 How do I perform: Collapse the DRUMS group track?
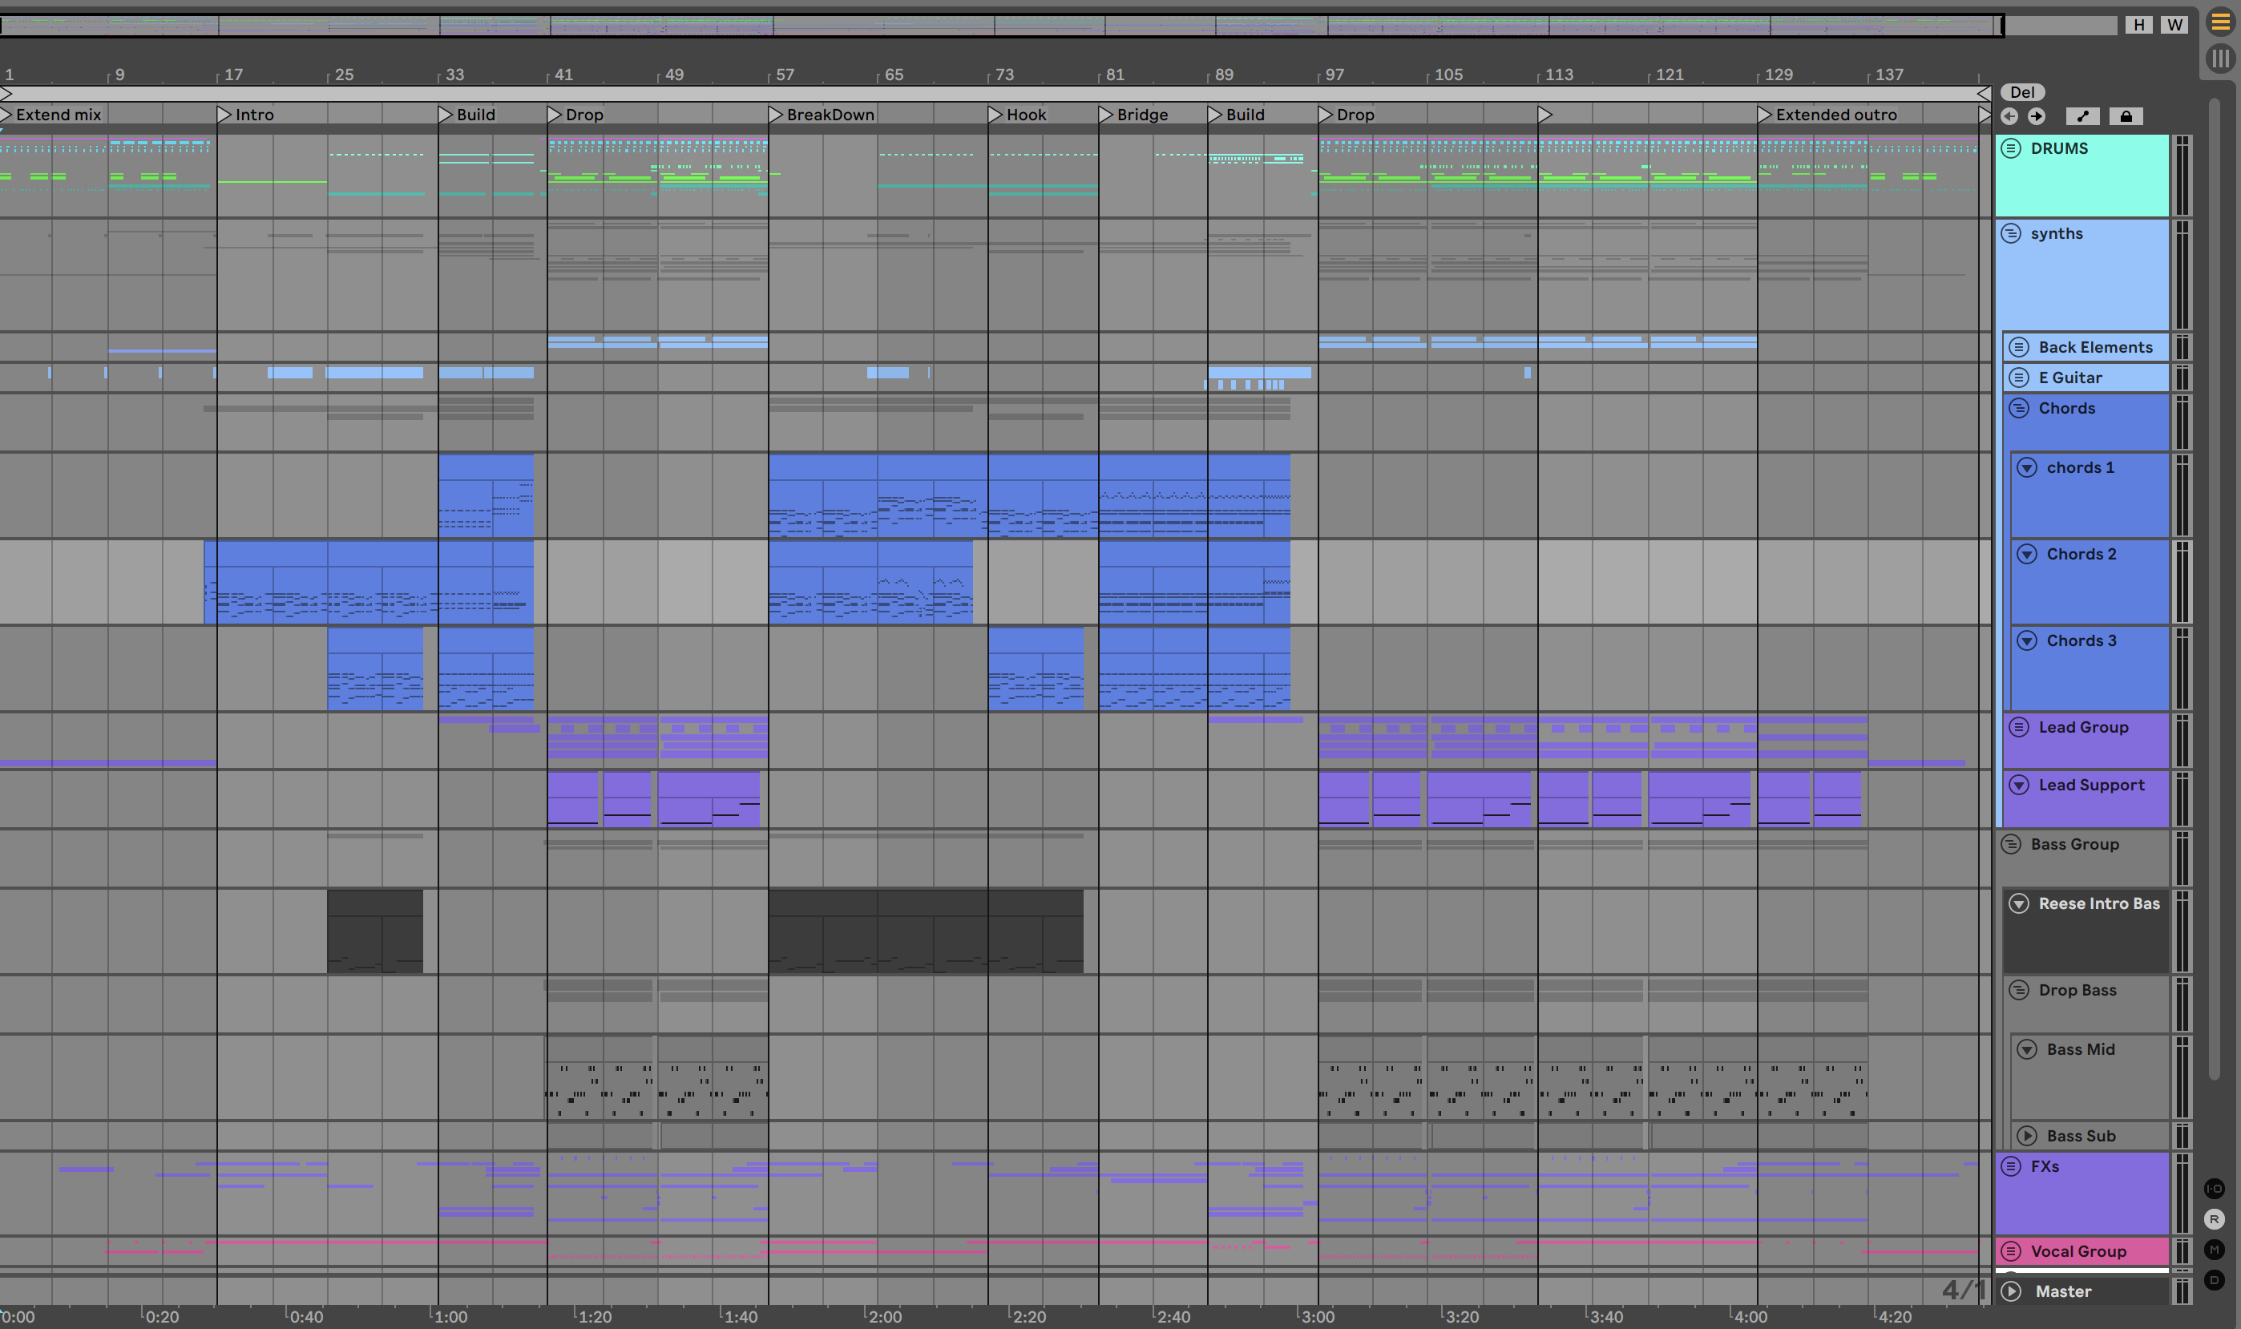coord(2012,148)
